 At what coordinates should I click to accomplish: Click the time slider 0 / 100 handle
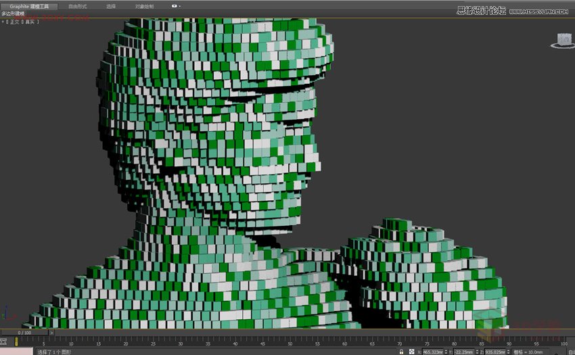coord(24,333)
